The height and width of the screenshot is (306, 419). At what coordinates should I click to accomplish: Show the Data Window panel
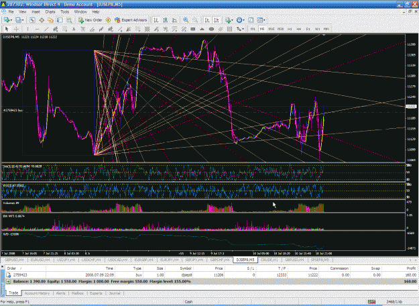click(x=42, y=20)
